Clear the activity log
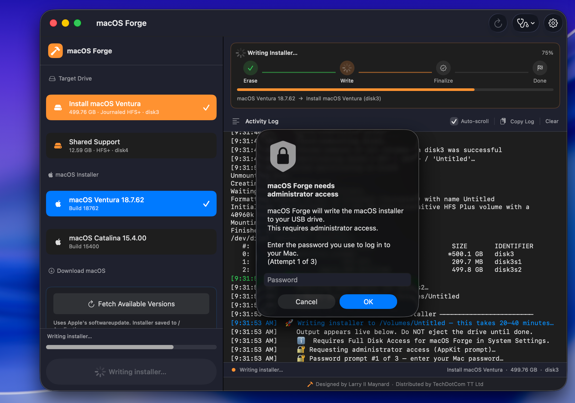This screenshot has width=575, height=403. [x=552, y=121]
